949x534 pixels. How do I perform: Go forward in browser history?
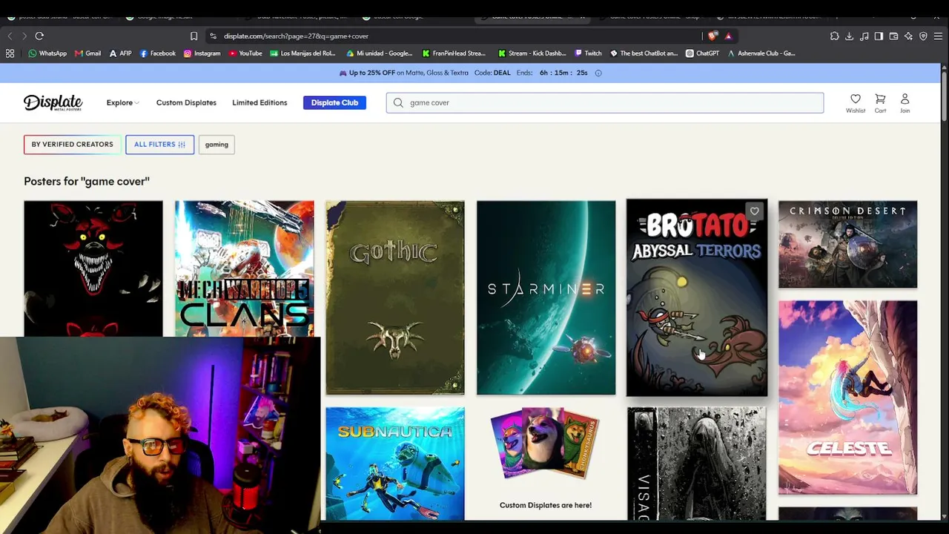pos(24,36)
